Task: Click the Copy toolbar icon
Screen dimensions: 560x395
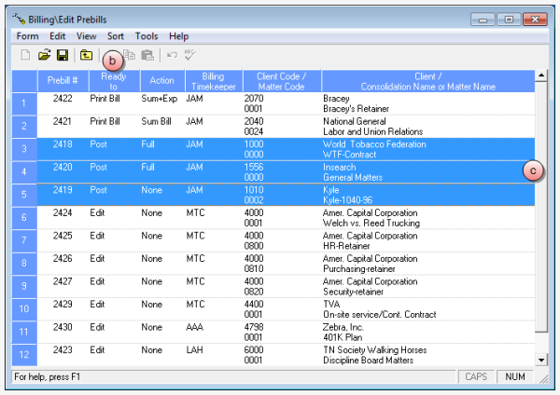Action: 130,56
